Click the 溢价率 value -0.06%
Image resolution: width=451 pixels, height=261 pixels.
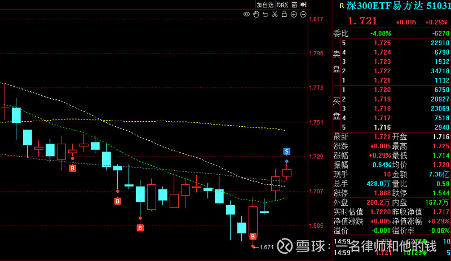[x=439, y=231]
